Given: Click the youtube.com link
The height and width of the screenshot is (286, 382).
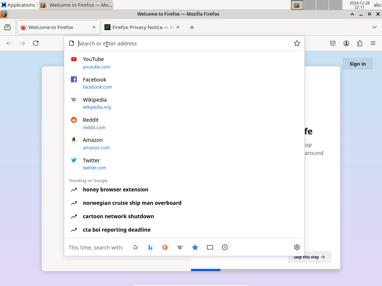Looking at the screenshot, I should 97,67.
